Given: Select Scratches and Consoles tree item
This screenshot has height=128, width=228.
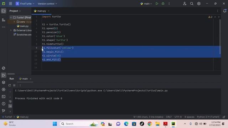Looking at the screenshot, I should tap(22, 34).
